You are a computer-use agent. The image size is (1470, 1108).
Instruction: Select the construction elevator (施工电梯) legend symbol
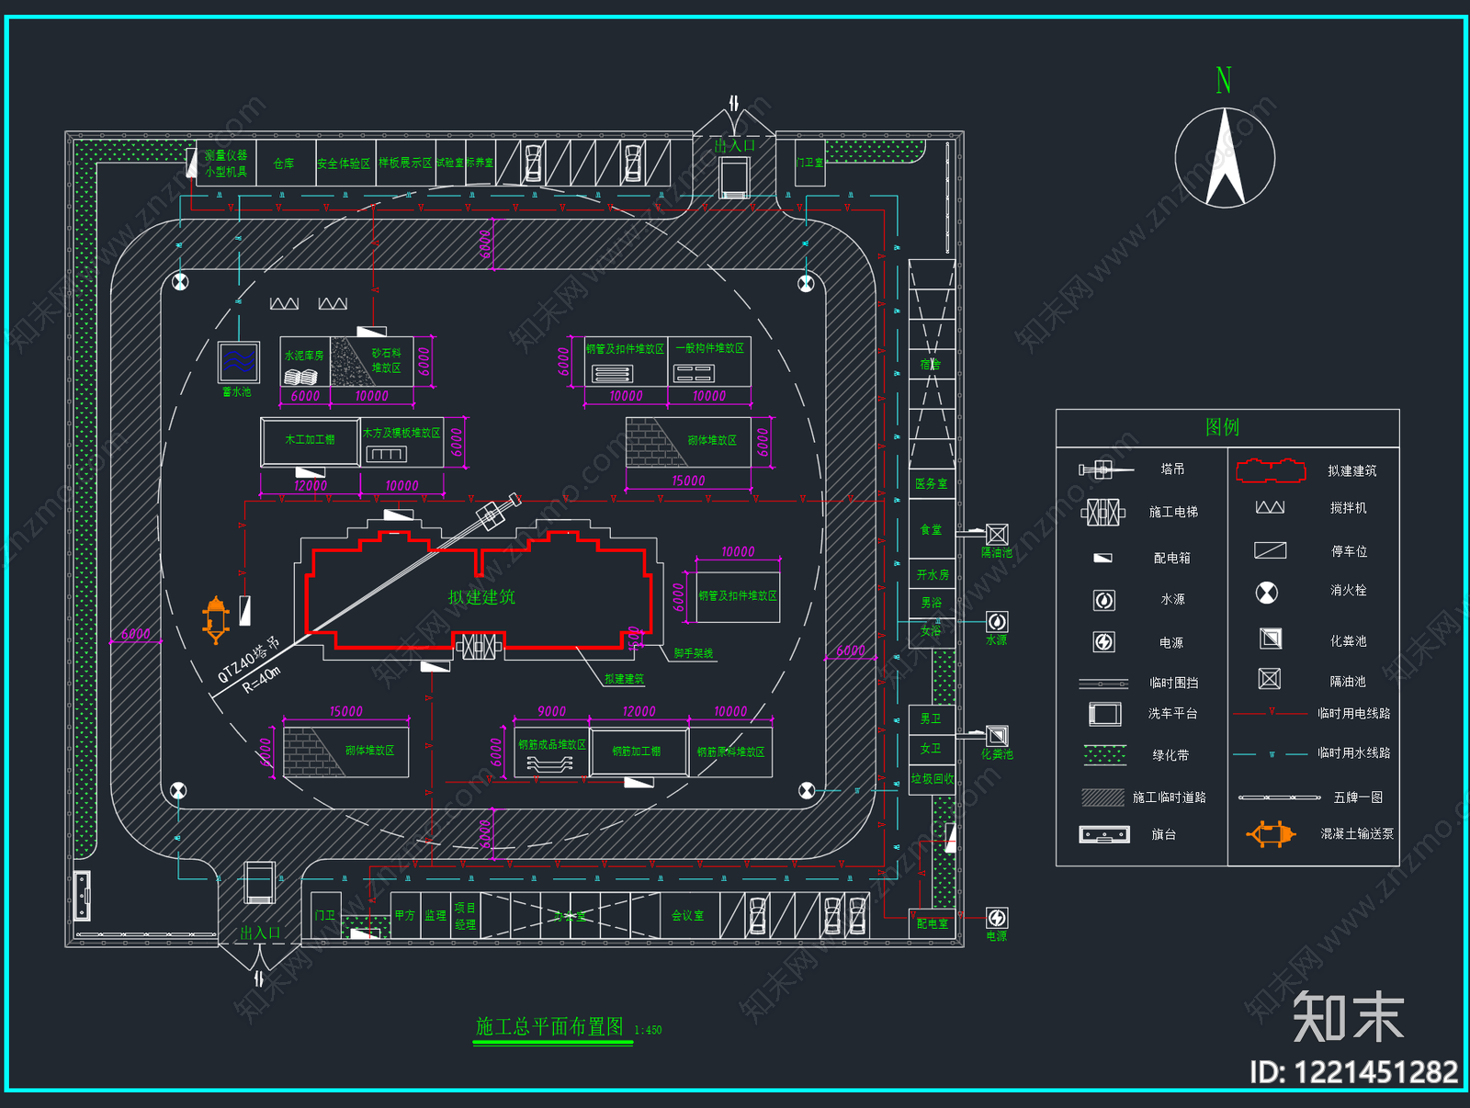1103,512
